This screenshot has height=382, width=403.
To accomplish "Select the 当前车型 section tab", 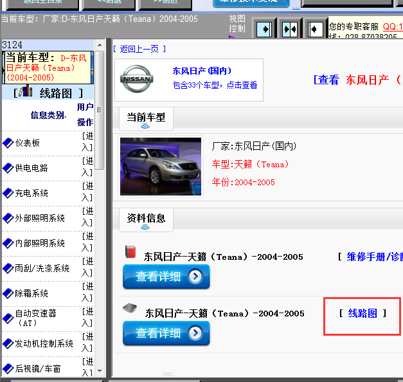I will tap(146, 119).
